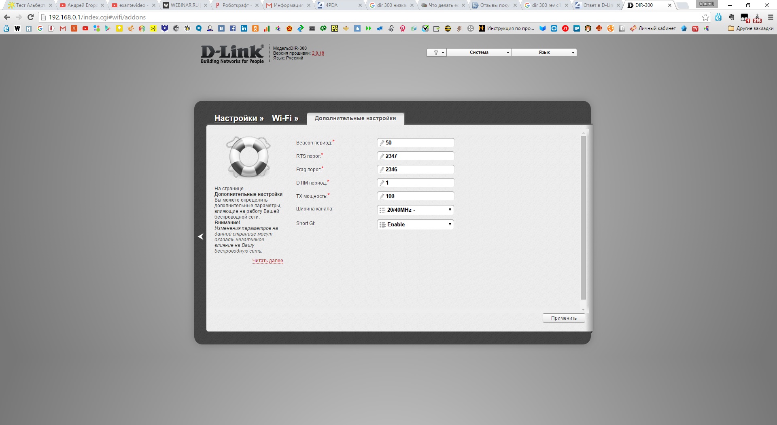Focus the Frag порог input field
This screenshot has height=425, width=777.
pos(416,169)
